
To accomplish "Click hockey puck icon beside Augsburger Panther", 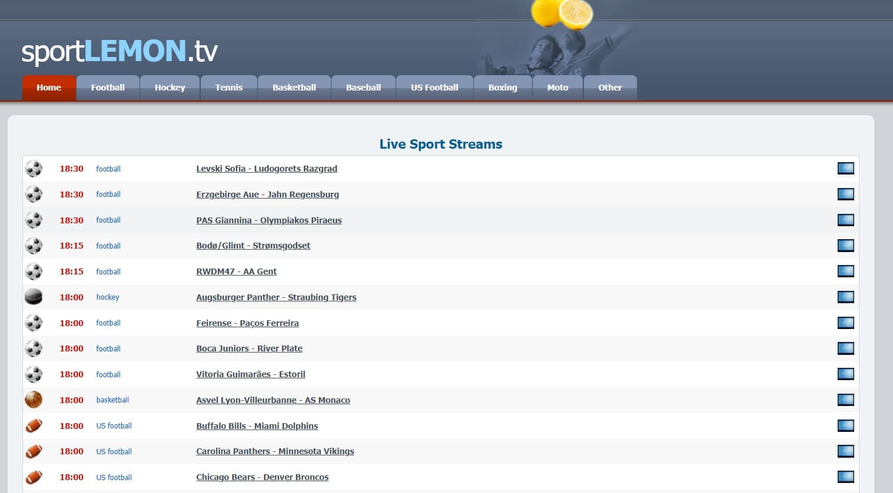I will [x=34, y=297].
